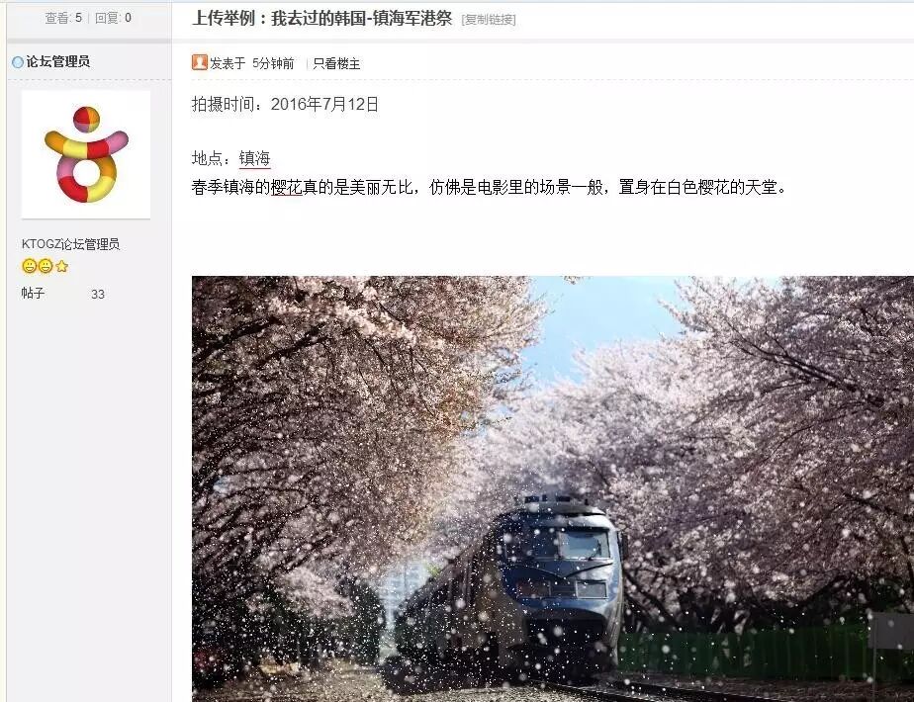914x702 pixels.
Task: Click the KTOGZ论坛管理员 user title
Action: [x=70, y=244]
